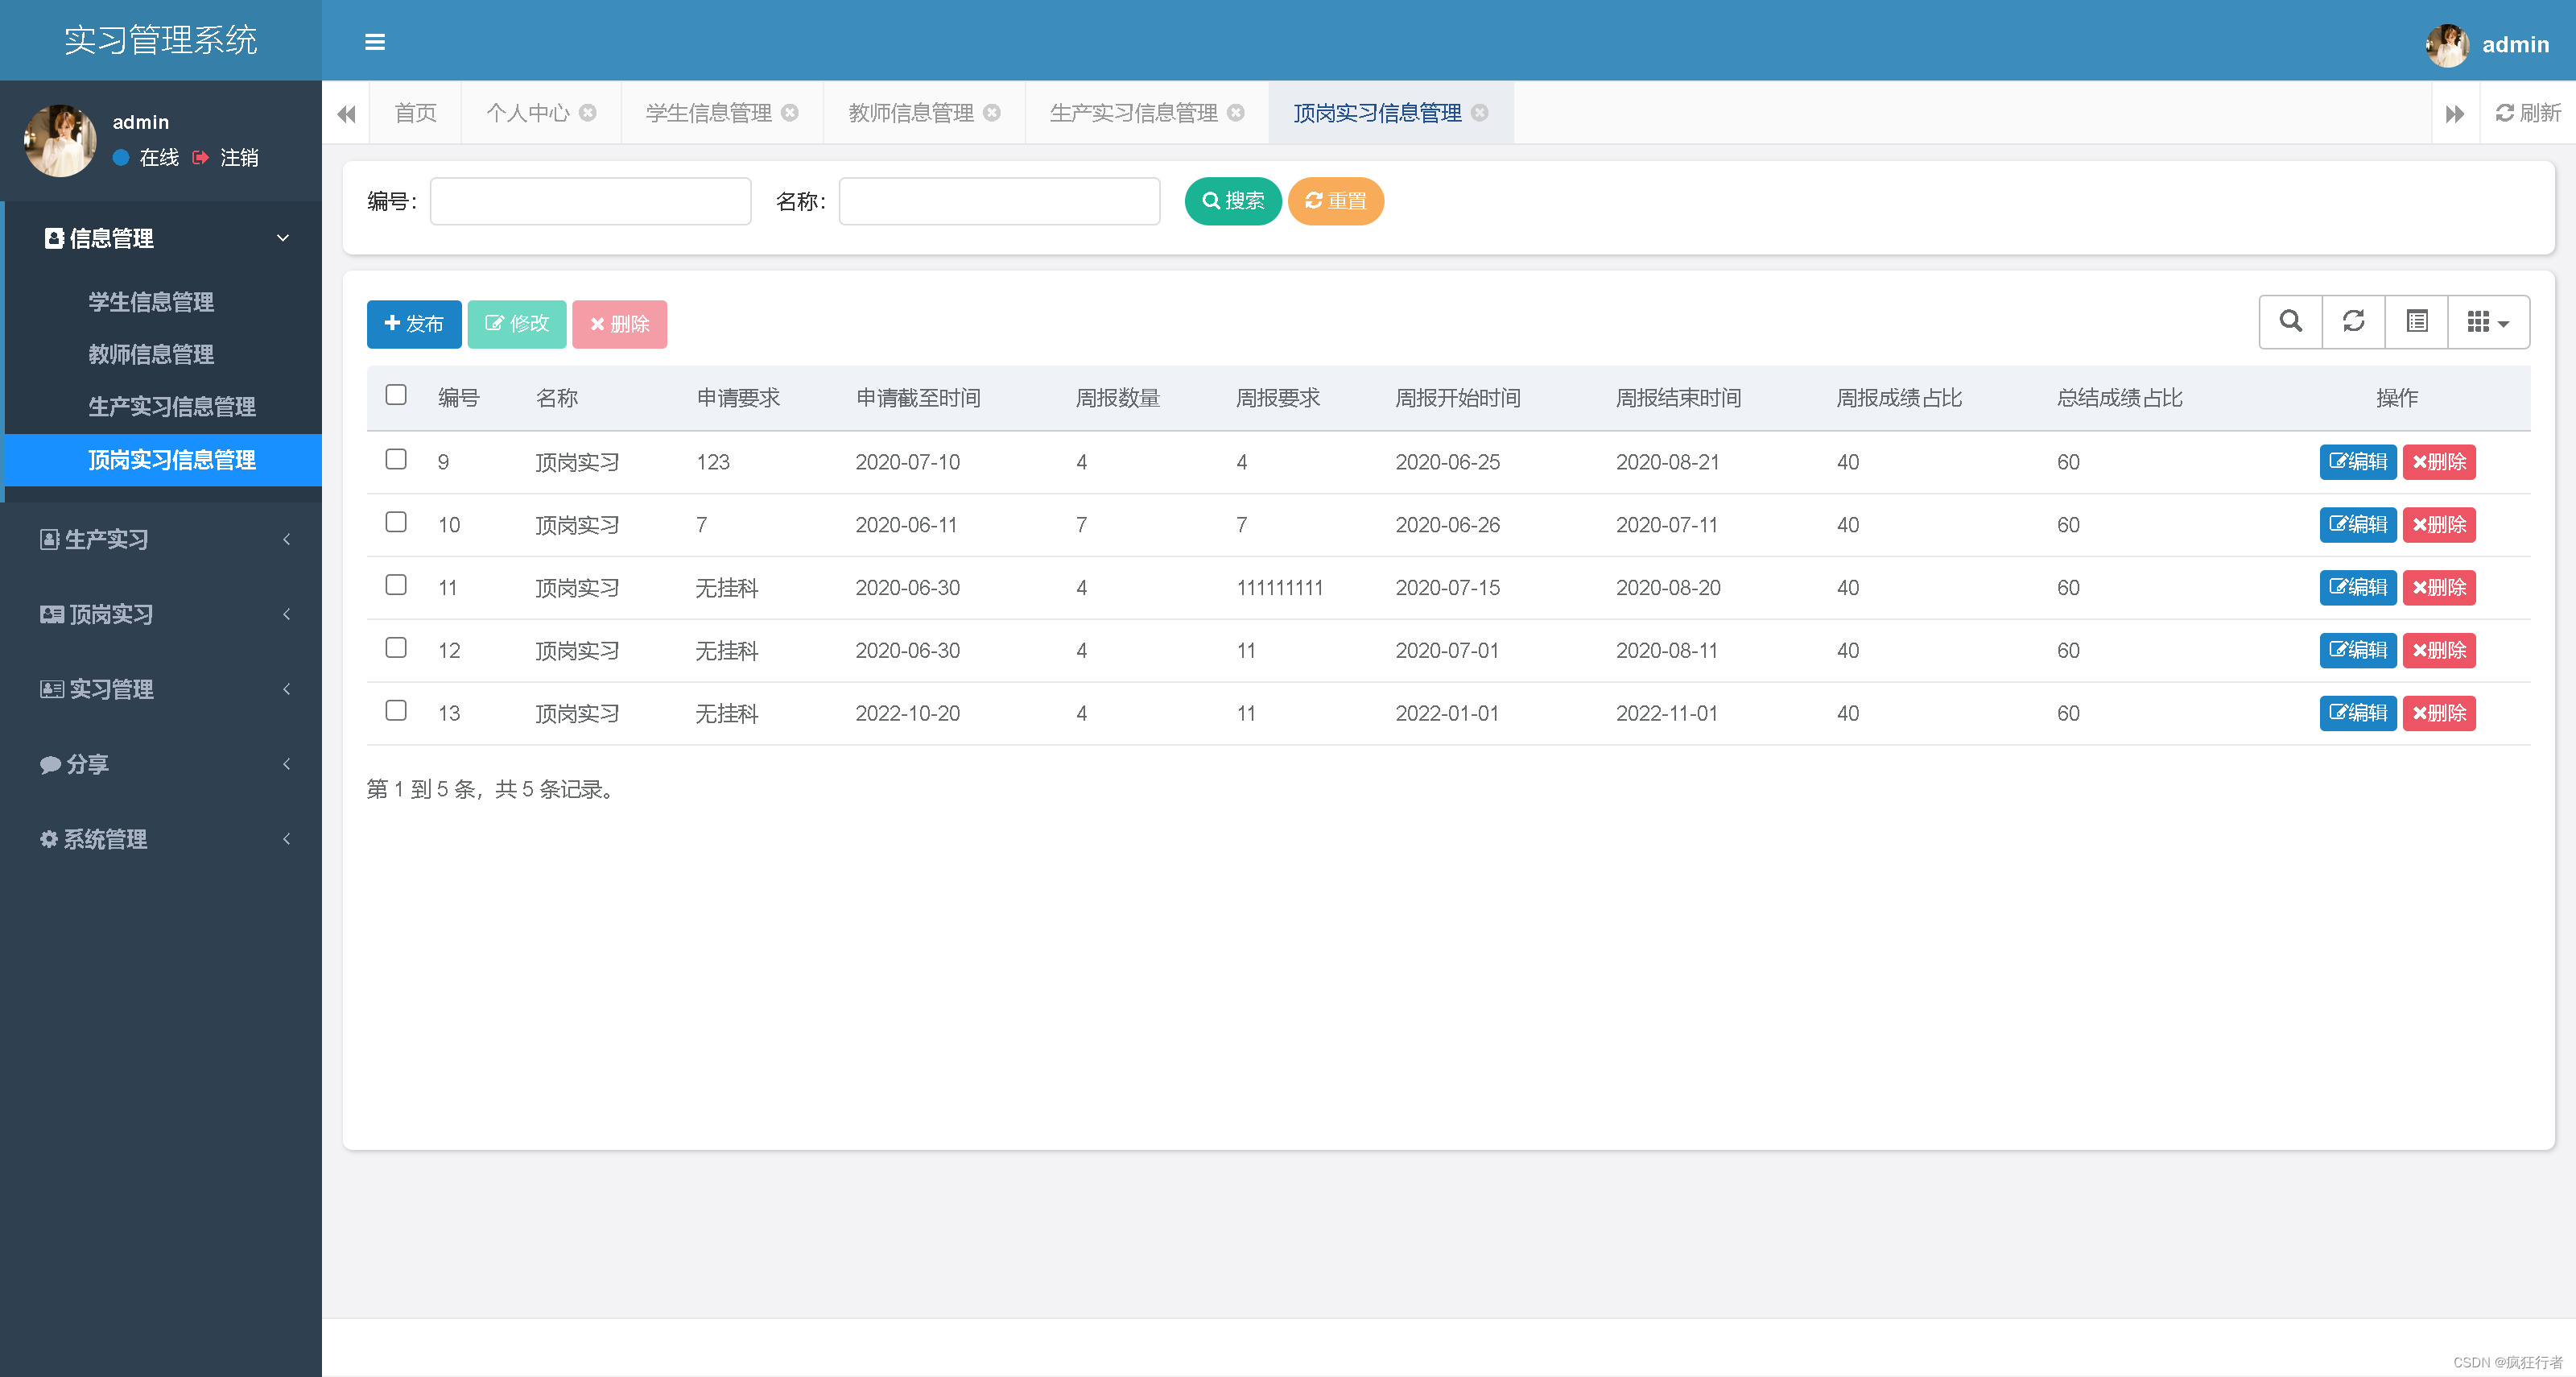The height and width of the screenshot is (1377, 2576).
Task: Click 编辑 for row 10
Action: point(2358,525)
